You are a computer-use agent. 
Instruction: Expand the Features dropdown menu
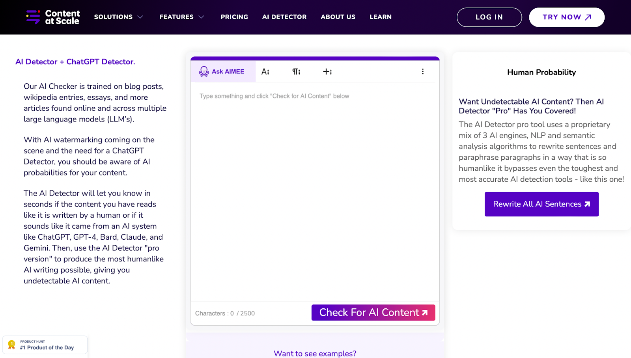(x=182, y=17)
